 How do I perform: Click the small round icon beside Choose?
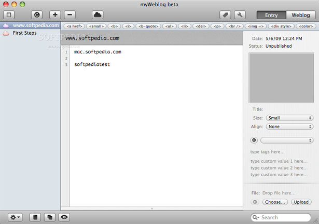[255, 202]
